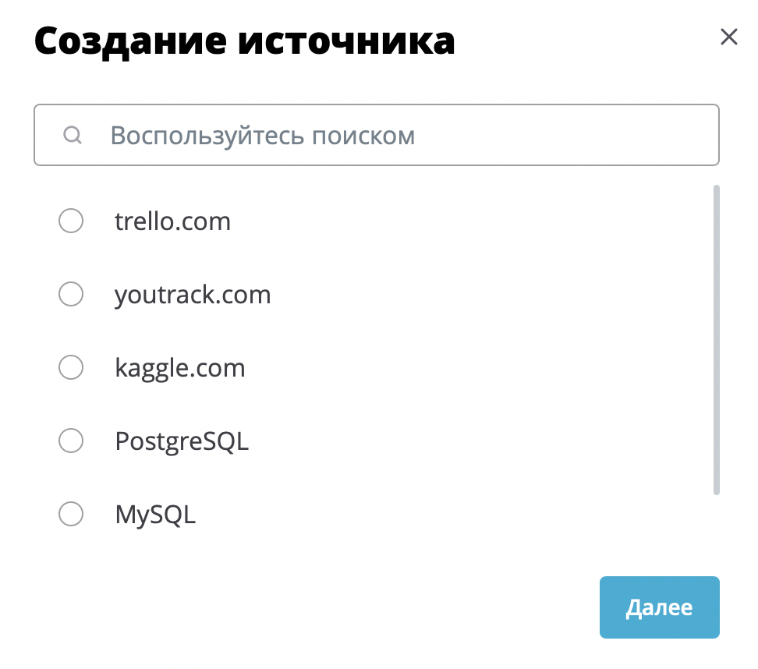Select the youtrack.com radio button
The height and width of the screenshot is (669, 758).
[71, 294]
